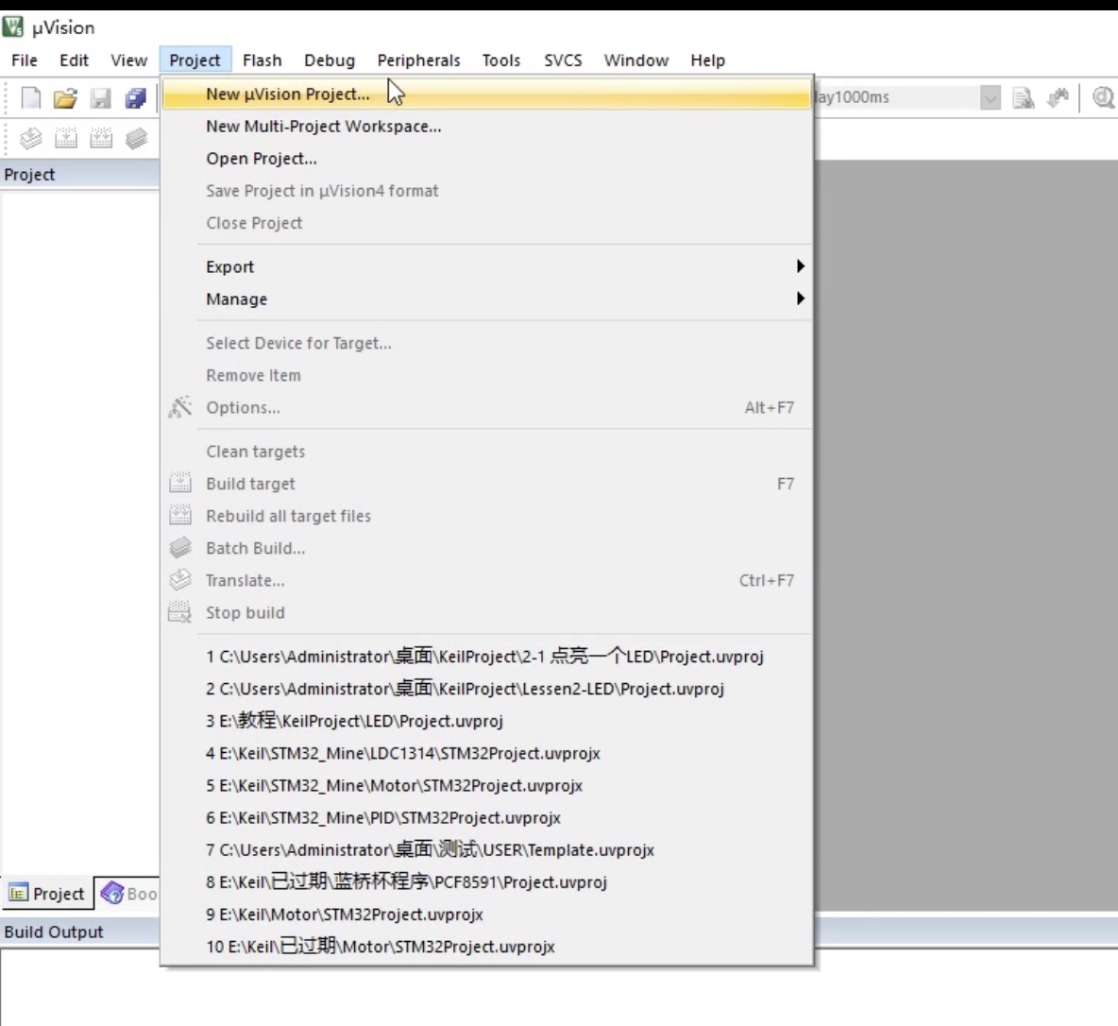This screenshot has height=1026, width=1118.
Task: Click the Open file folder icon
Action: click(65, 97)
